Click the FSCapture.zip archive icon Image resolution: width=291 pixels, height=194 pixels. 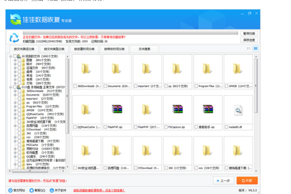177,109
